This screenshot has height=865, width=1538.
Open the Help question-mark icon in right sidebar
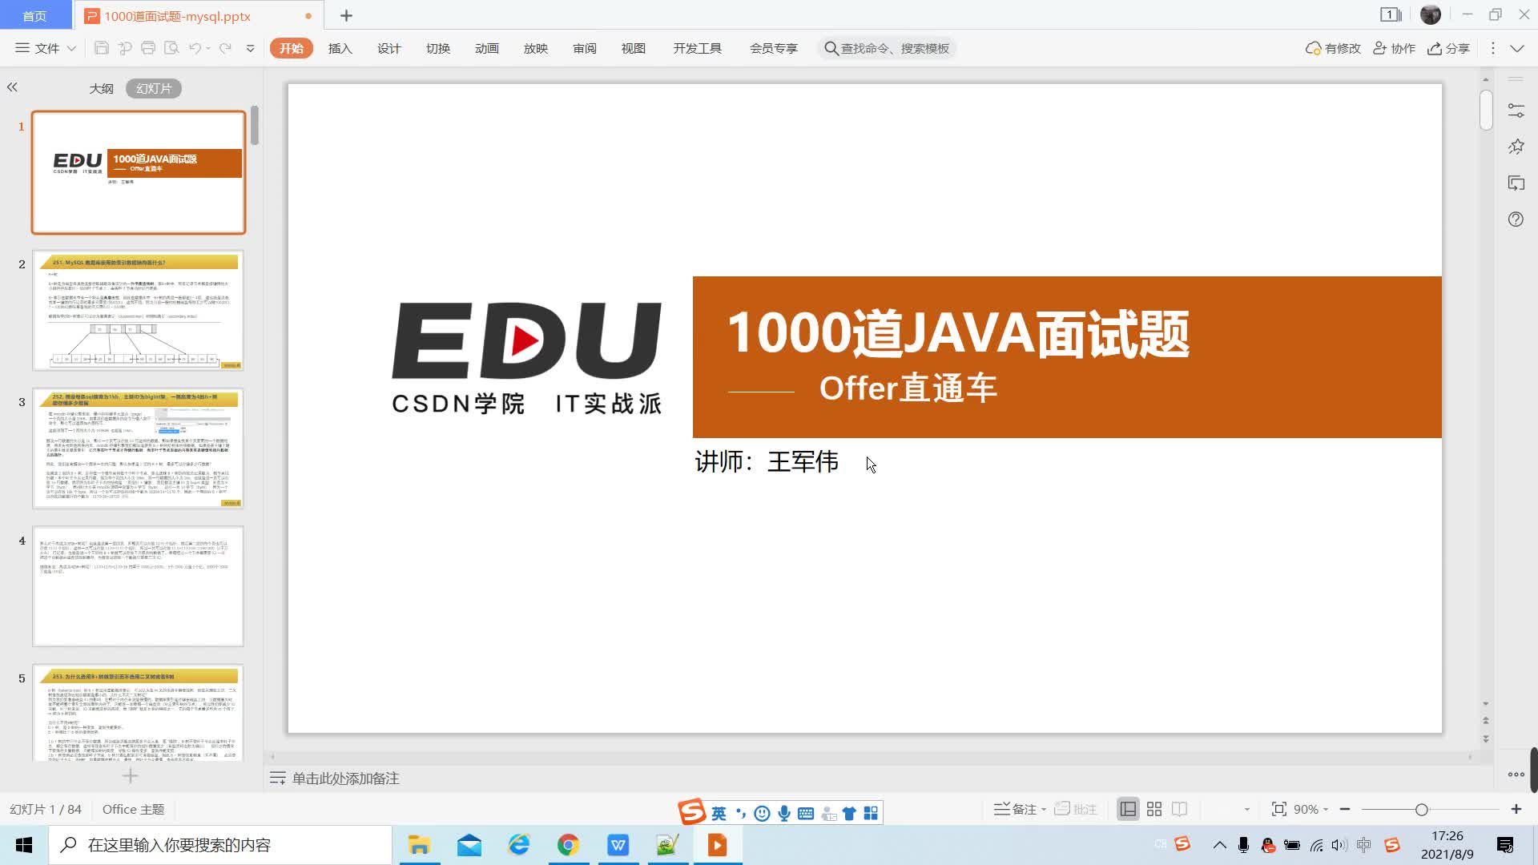1516,219
